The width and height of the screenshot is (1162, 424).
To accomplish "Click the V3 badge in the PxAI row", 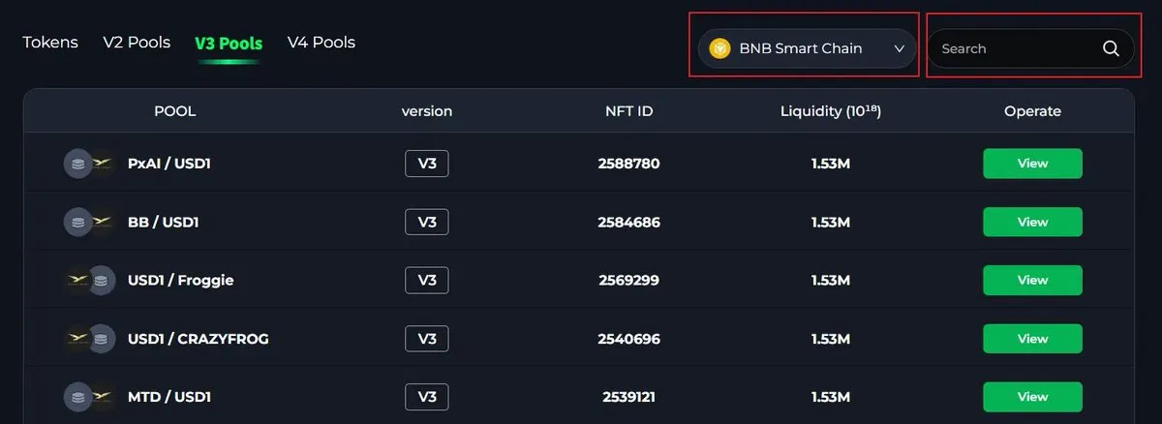I will click(427, 164).
